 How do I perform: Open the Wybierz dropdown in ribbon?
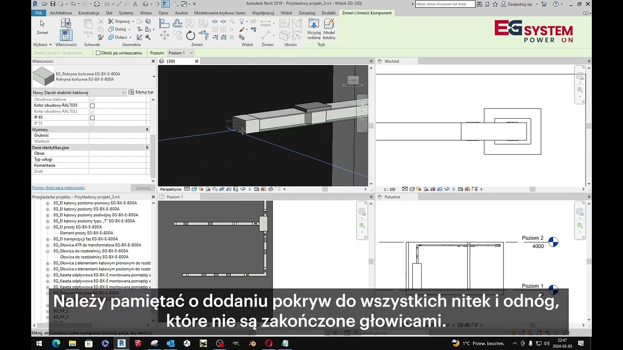coord(42,45)
